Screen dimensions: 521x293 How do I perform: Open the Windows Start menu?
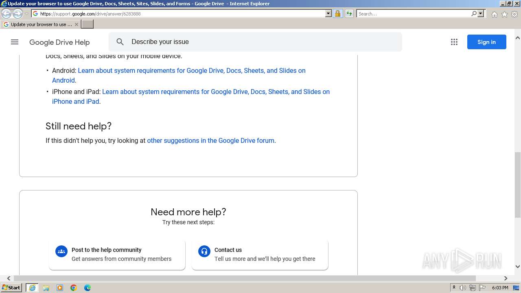pos(11,288)
